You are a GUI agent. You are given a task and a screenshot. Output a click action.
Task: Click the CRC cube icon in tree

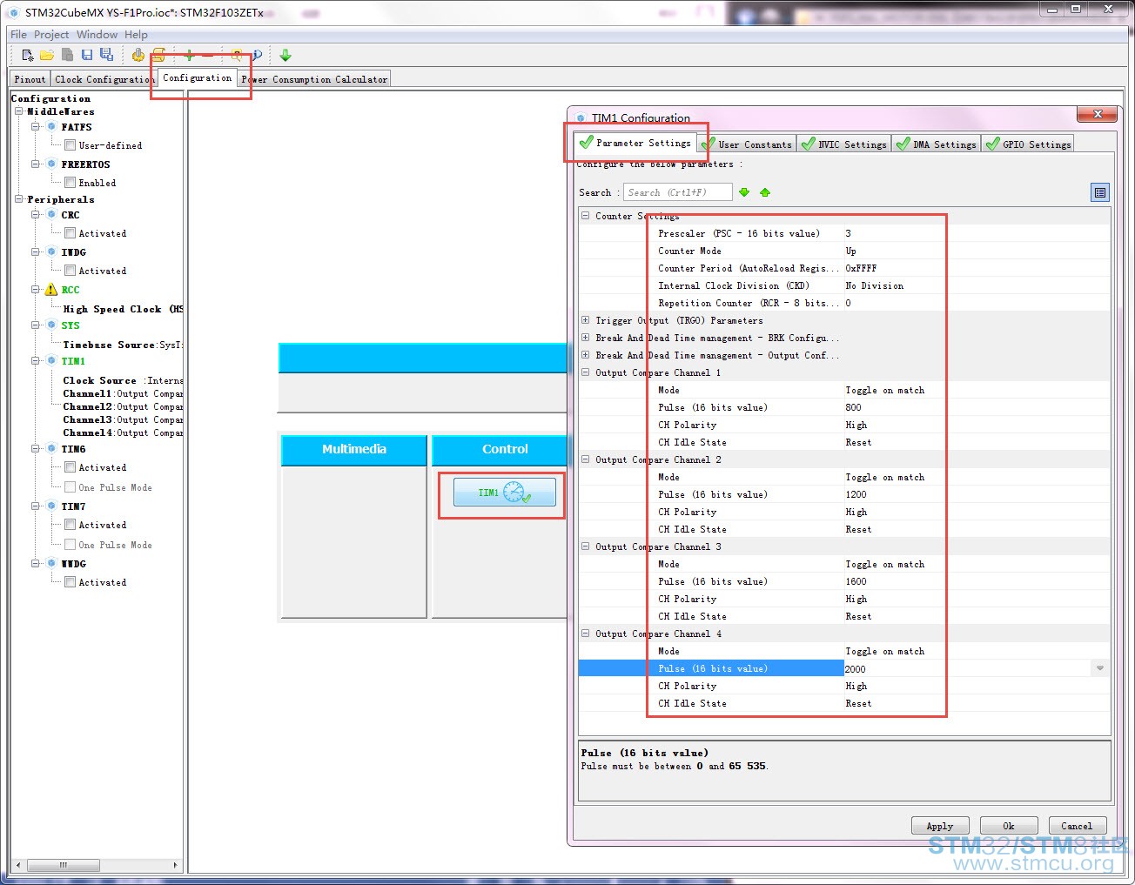tap(51, 215)
